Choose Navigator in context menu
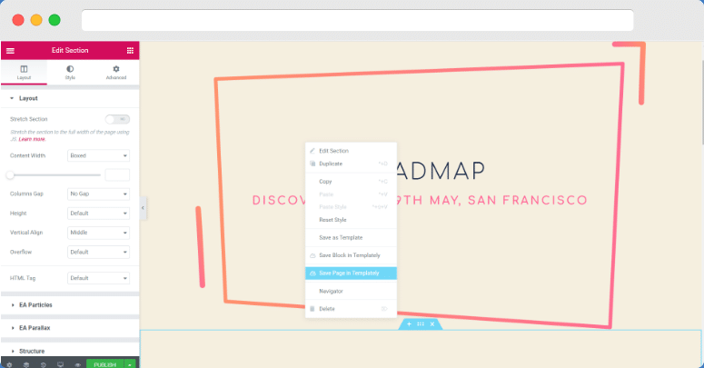The height and width of the screenshot is (368, 704). coord(352,291)
